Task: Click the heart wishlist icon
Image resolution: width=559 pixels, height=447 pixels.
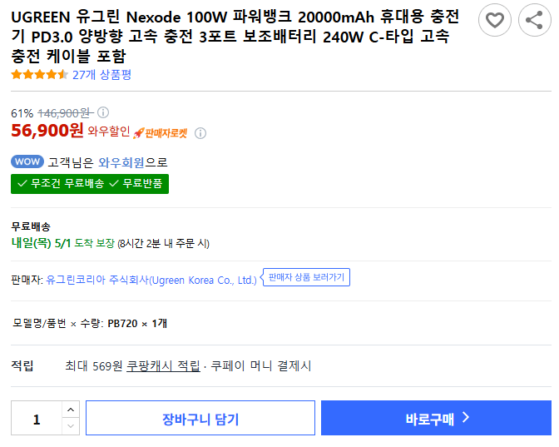Action: click(x=495, y=20)
